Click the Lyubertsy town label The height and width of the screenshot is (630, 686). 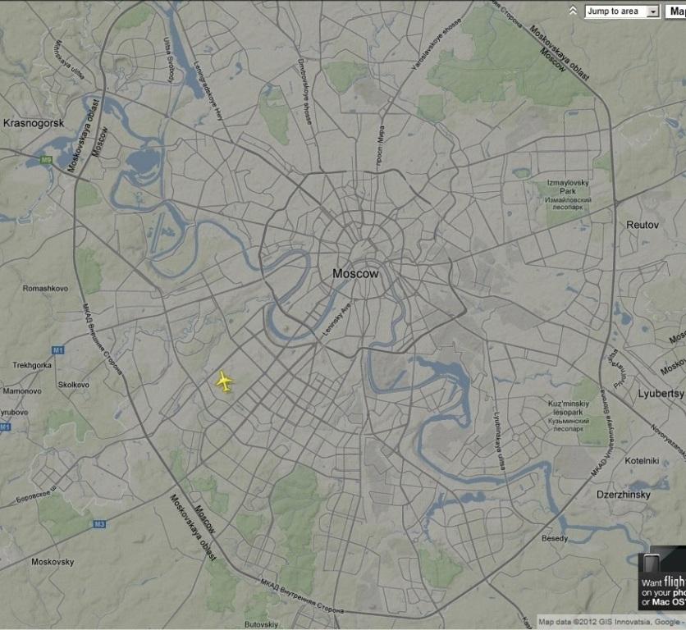(x=661, y=393)
